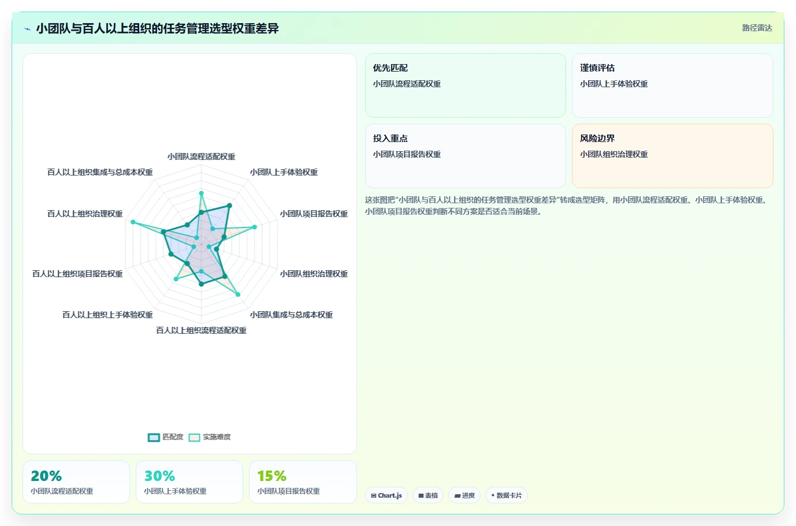Click the title icon beside the heading
Image resolution: width=796 pixels, height=526 pixels.
point(27,28)
